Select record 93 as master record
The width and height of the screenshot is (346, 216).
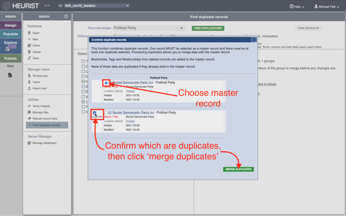[x=106, y=113]
